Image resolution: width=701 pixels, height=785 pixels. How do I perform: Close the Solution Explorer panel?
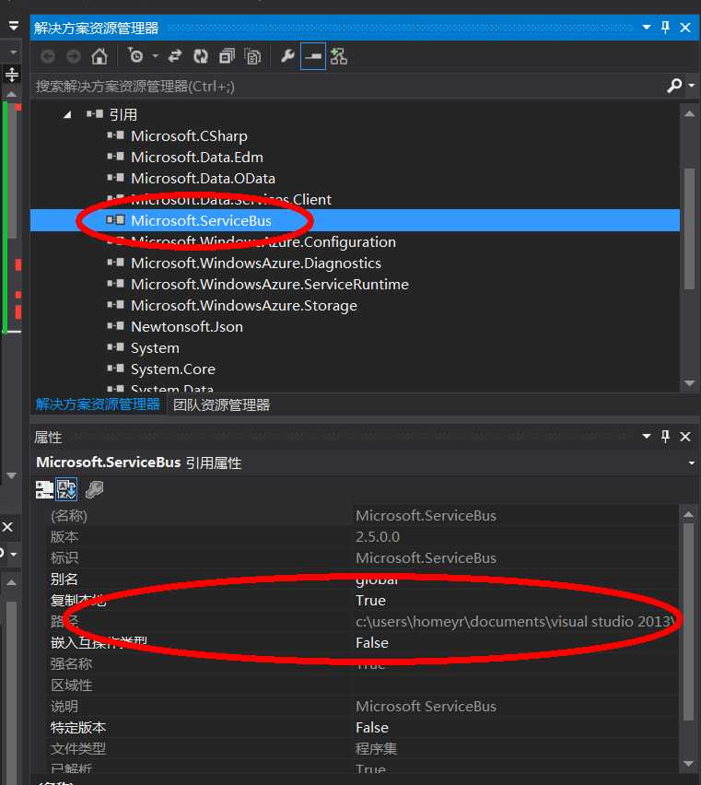(685, 28)
